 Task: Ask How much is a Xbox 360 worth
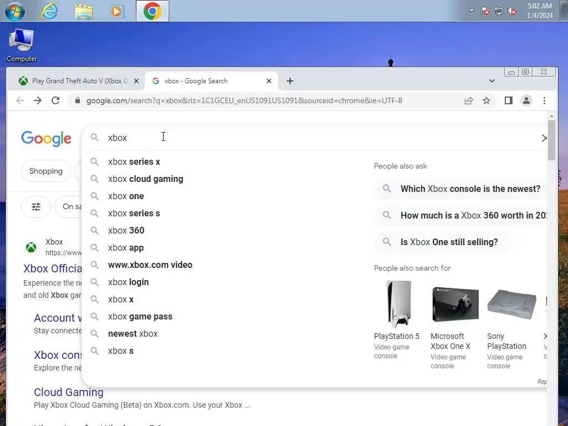coord(461,216)
